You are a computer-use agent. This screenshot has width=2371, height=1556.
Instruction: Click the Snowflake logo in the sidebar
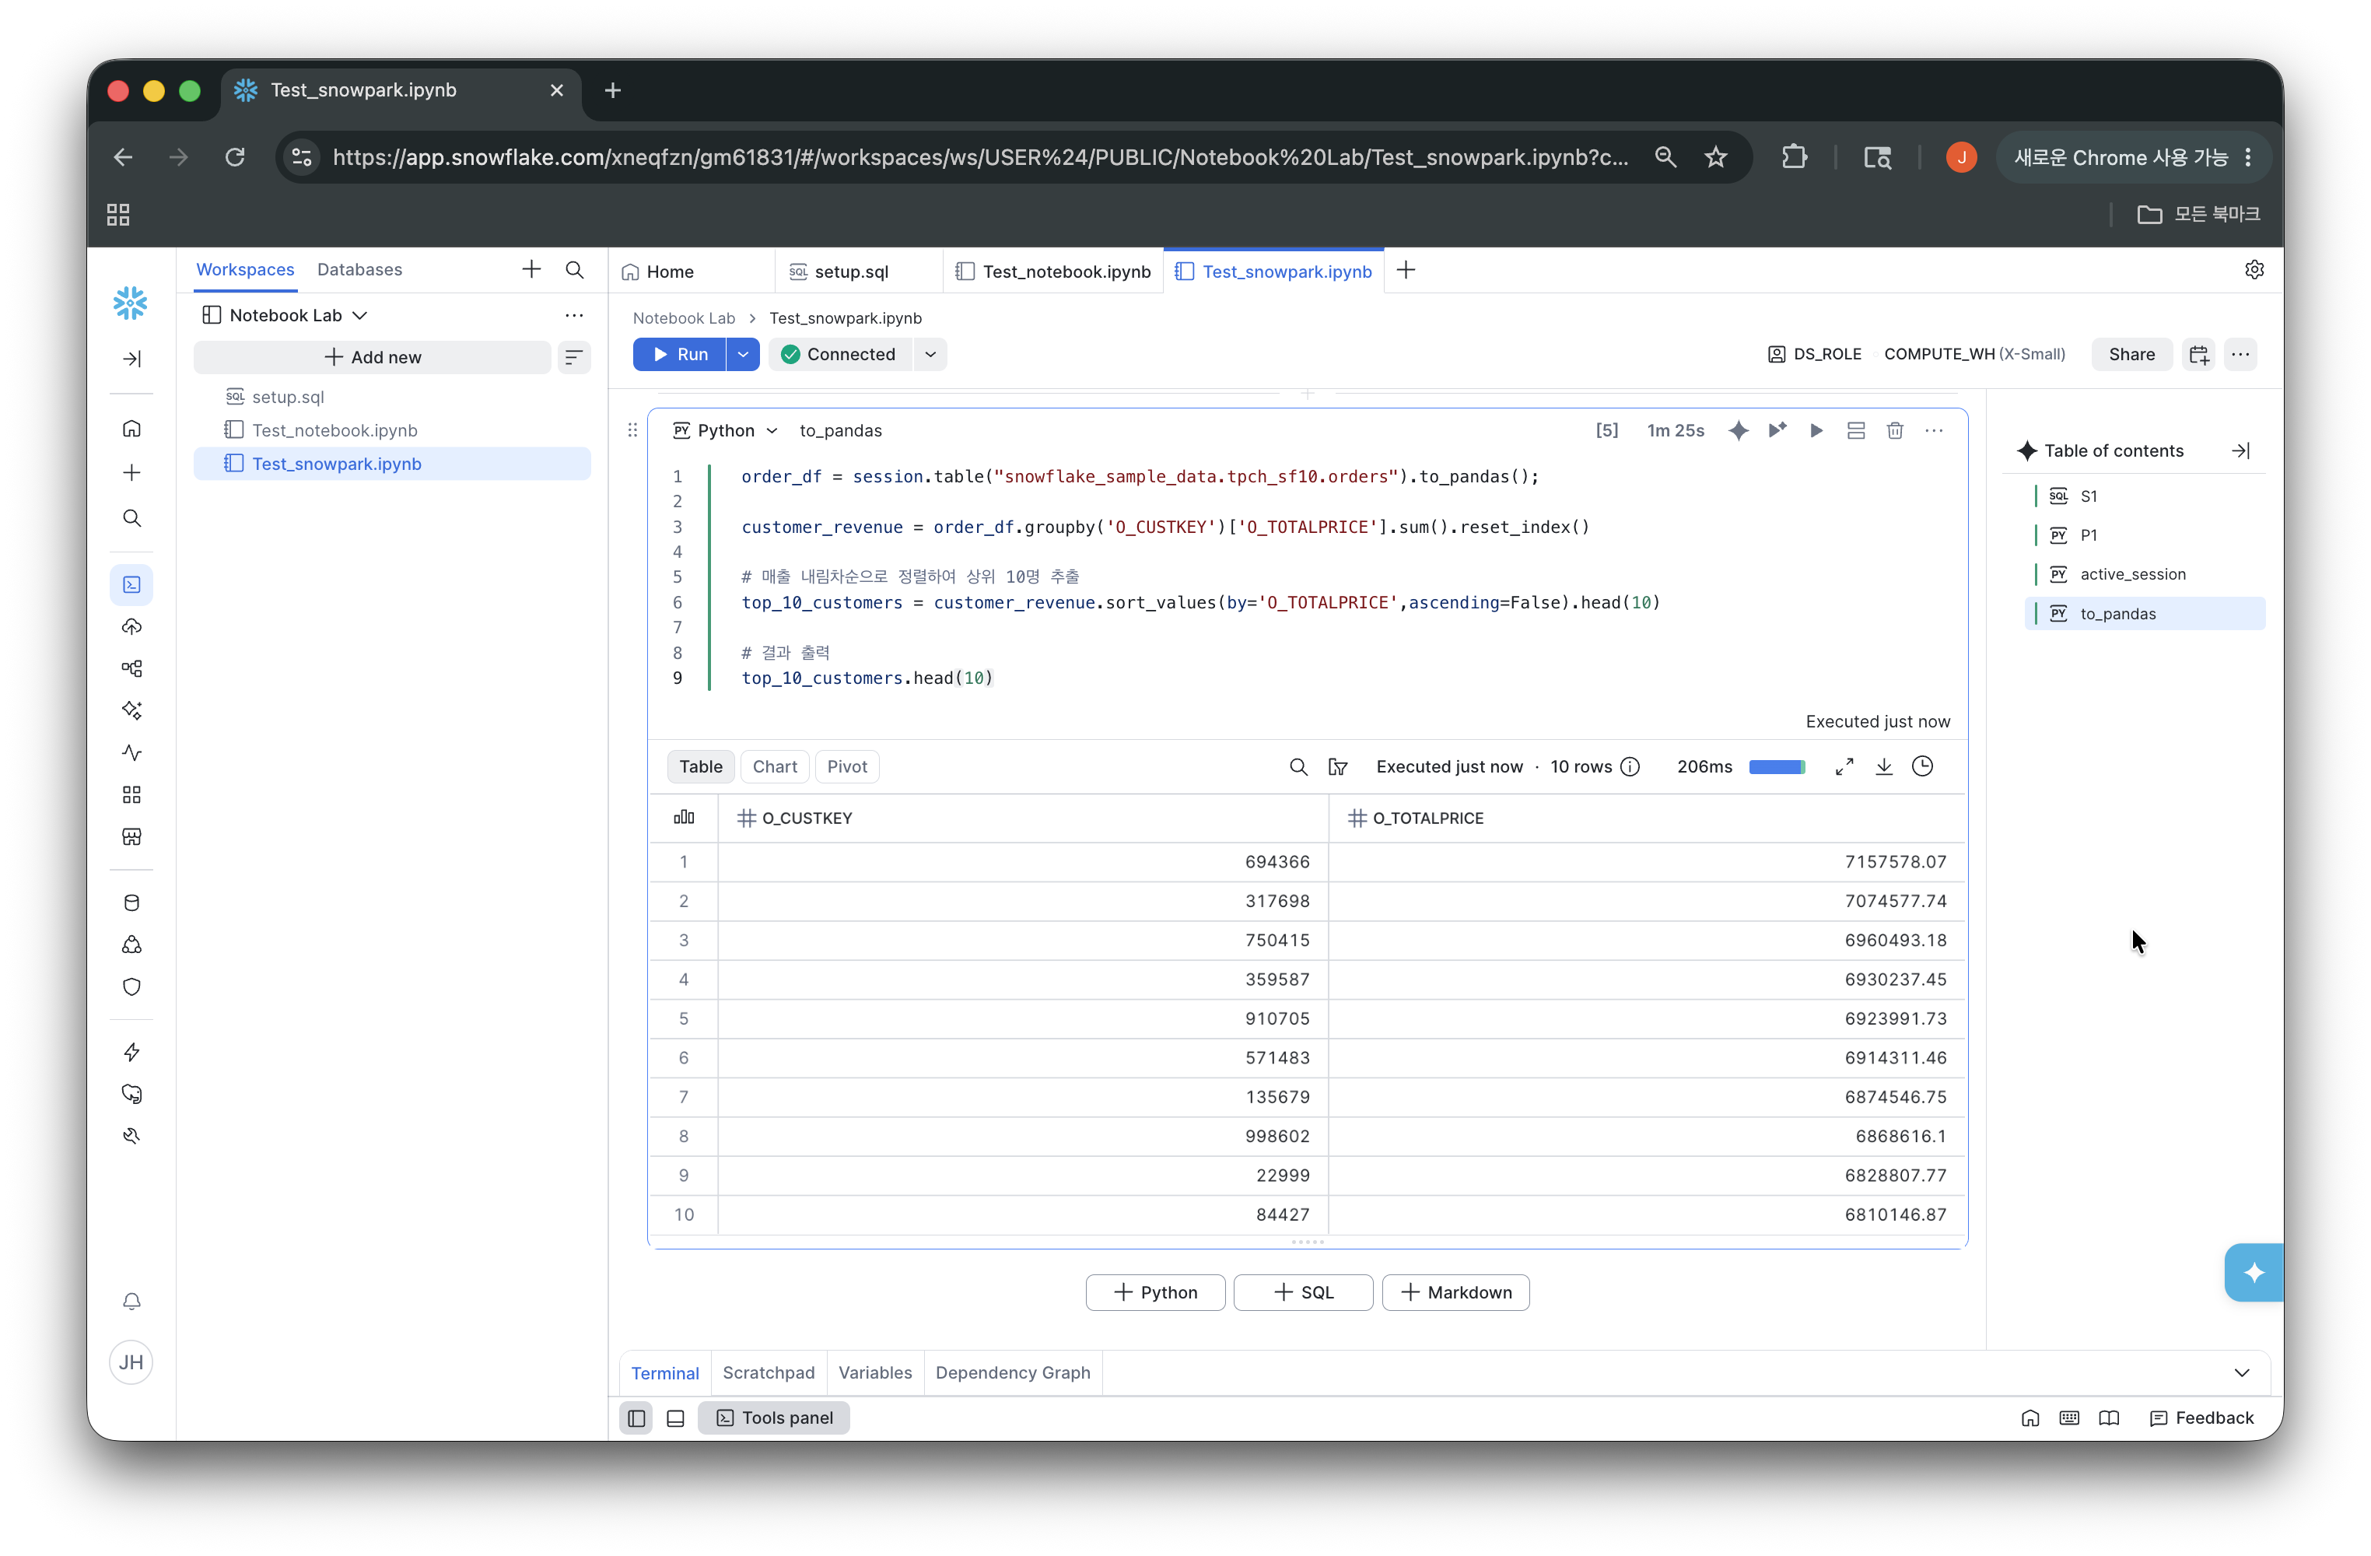click(131, 303)
